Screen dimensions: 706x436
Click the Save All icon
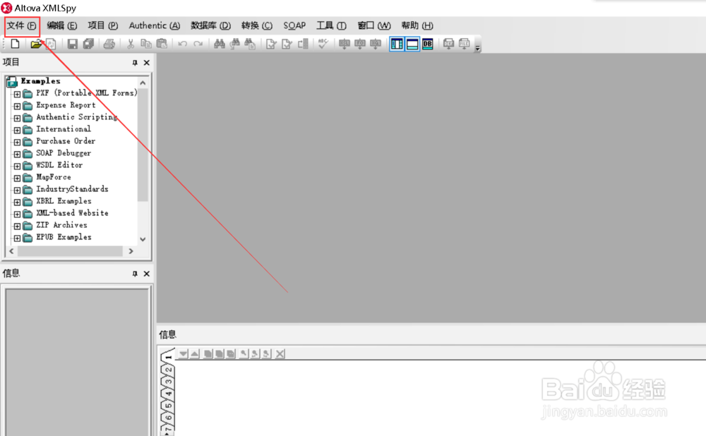point(88,44)
